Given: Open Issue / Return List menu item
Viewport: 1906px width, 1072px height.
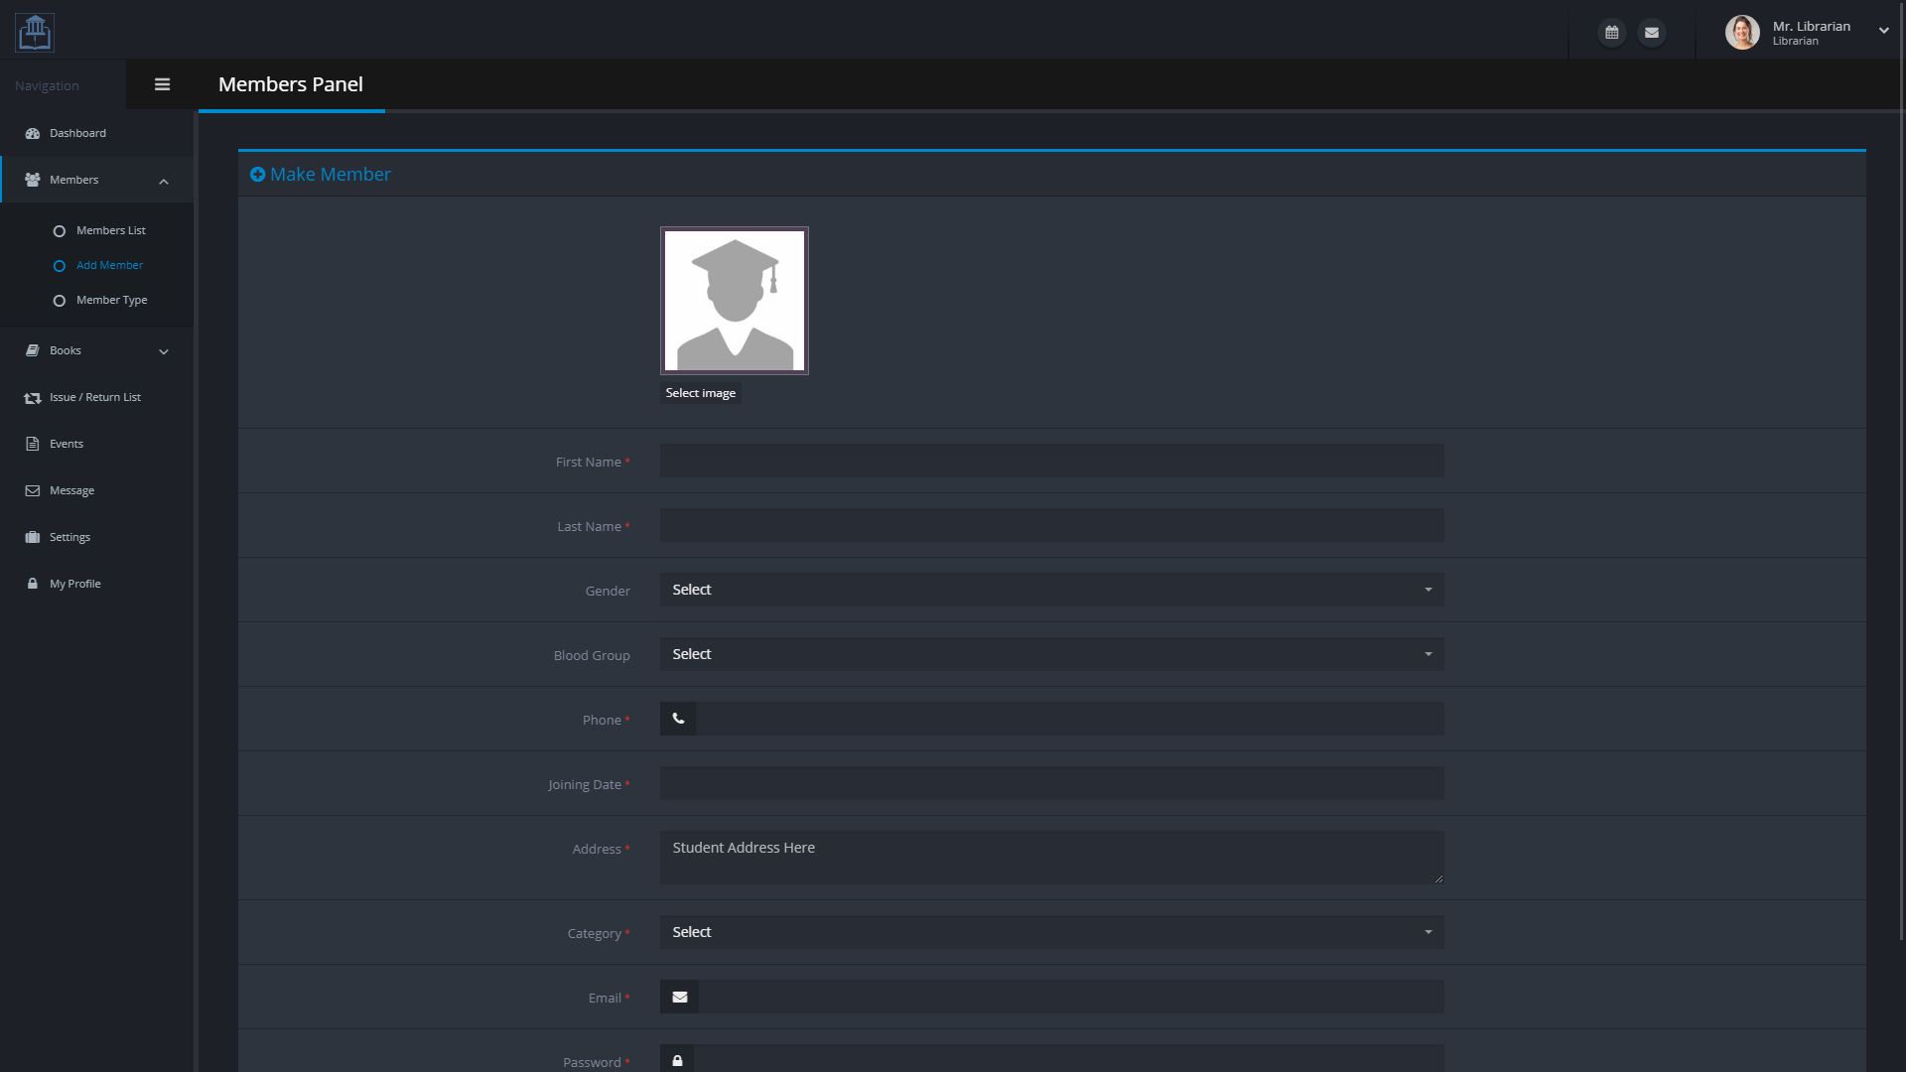Looking at the screenshot, I should 96,397.
